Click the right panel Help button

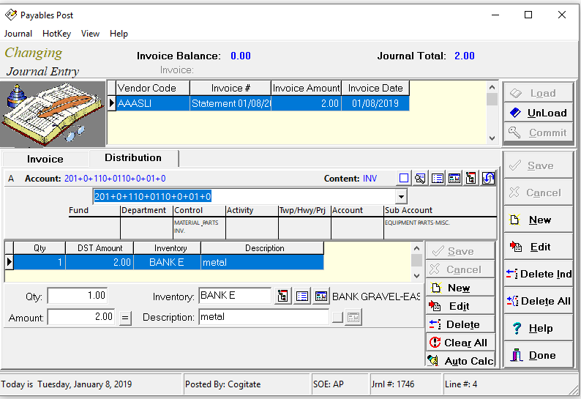tap(538, 328)
